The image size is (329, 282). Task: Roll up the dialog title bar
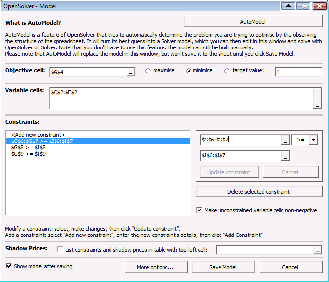(288, 6)
